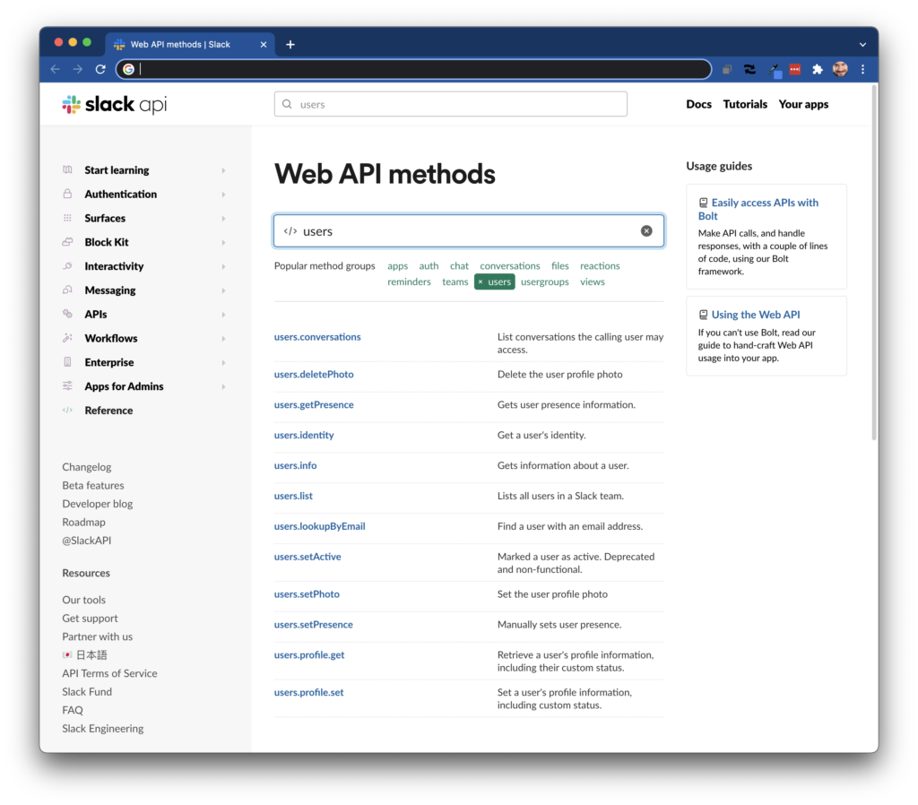
Task: Filter by the reactions method group
Action: pyautogui.click(x=600, y=266)
